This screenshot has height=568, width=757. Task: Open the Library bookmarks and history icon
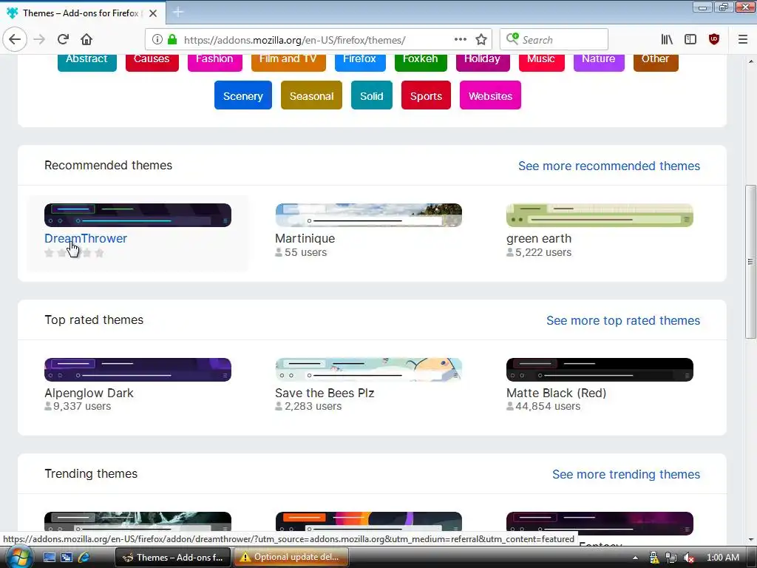(667, 40)
